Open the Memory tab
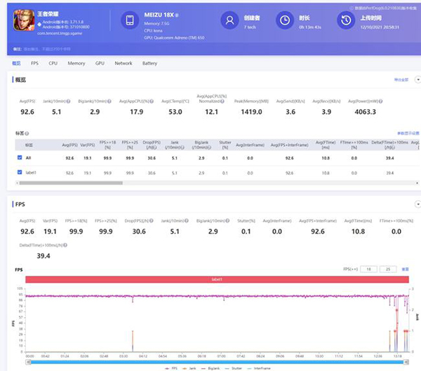This screenshot has height=371, width=421. 76,63
